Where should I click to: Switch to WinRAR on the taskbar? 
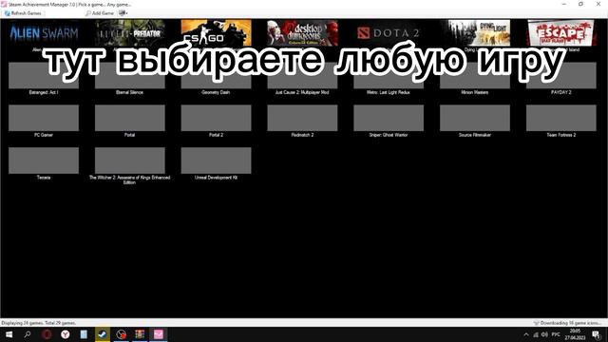point(140,334)
